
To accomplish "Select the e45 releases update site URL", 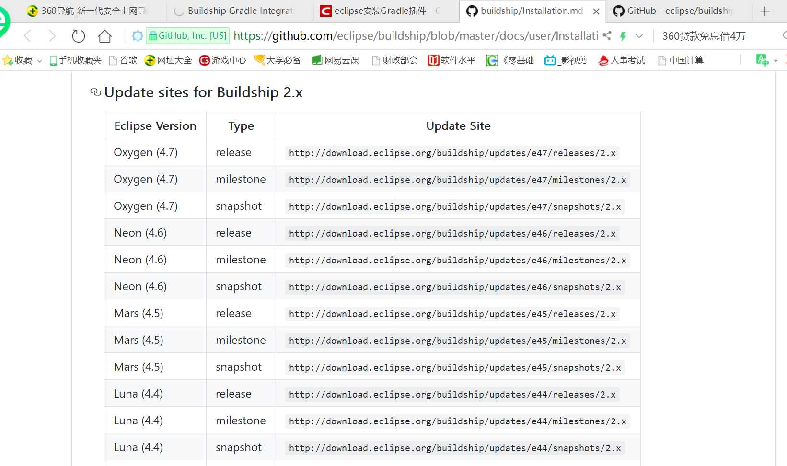I will click(x=452, y=314).
